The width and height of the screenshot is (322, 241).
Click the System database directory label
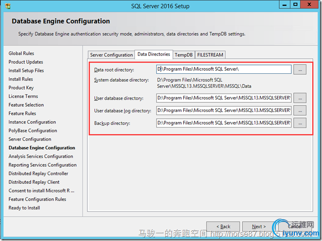121,80
